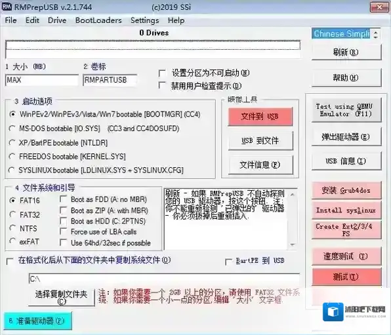
Task: Check Use 64hd/32sec if possible
Action: point(64,243)
